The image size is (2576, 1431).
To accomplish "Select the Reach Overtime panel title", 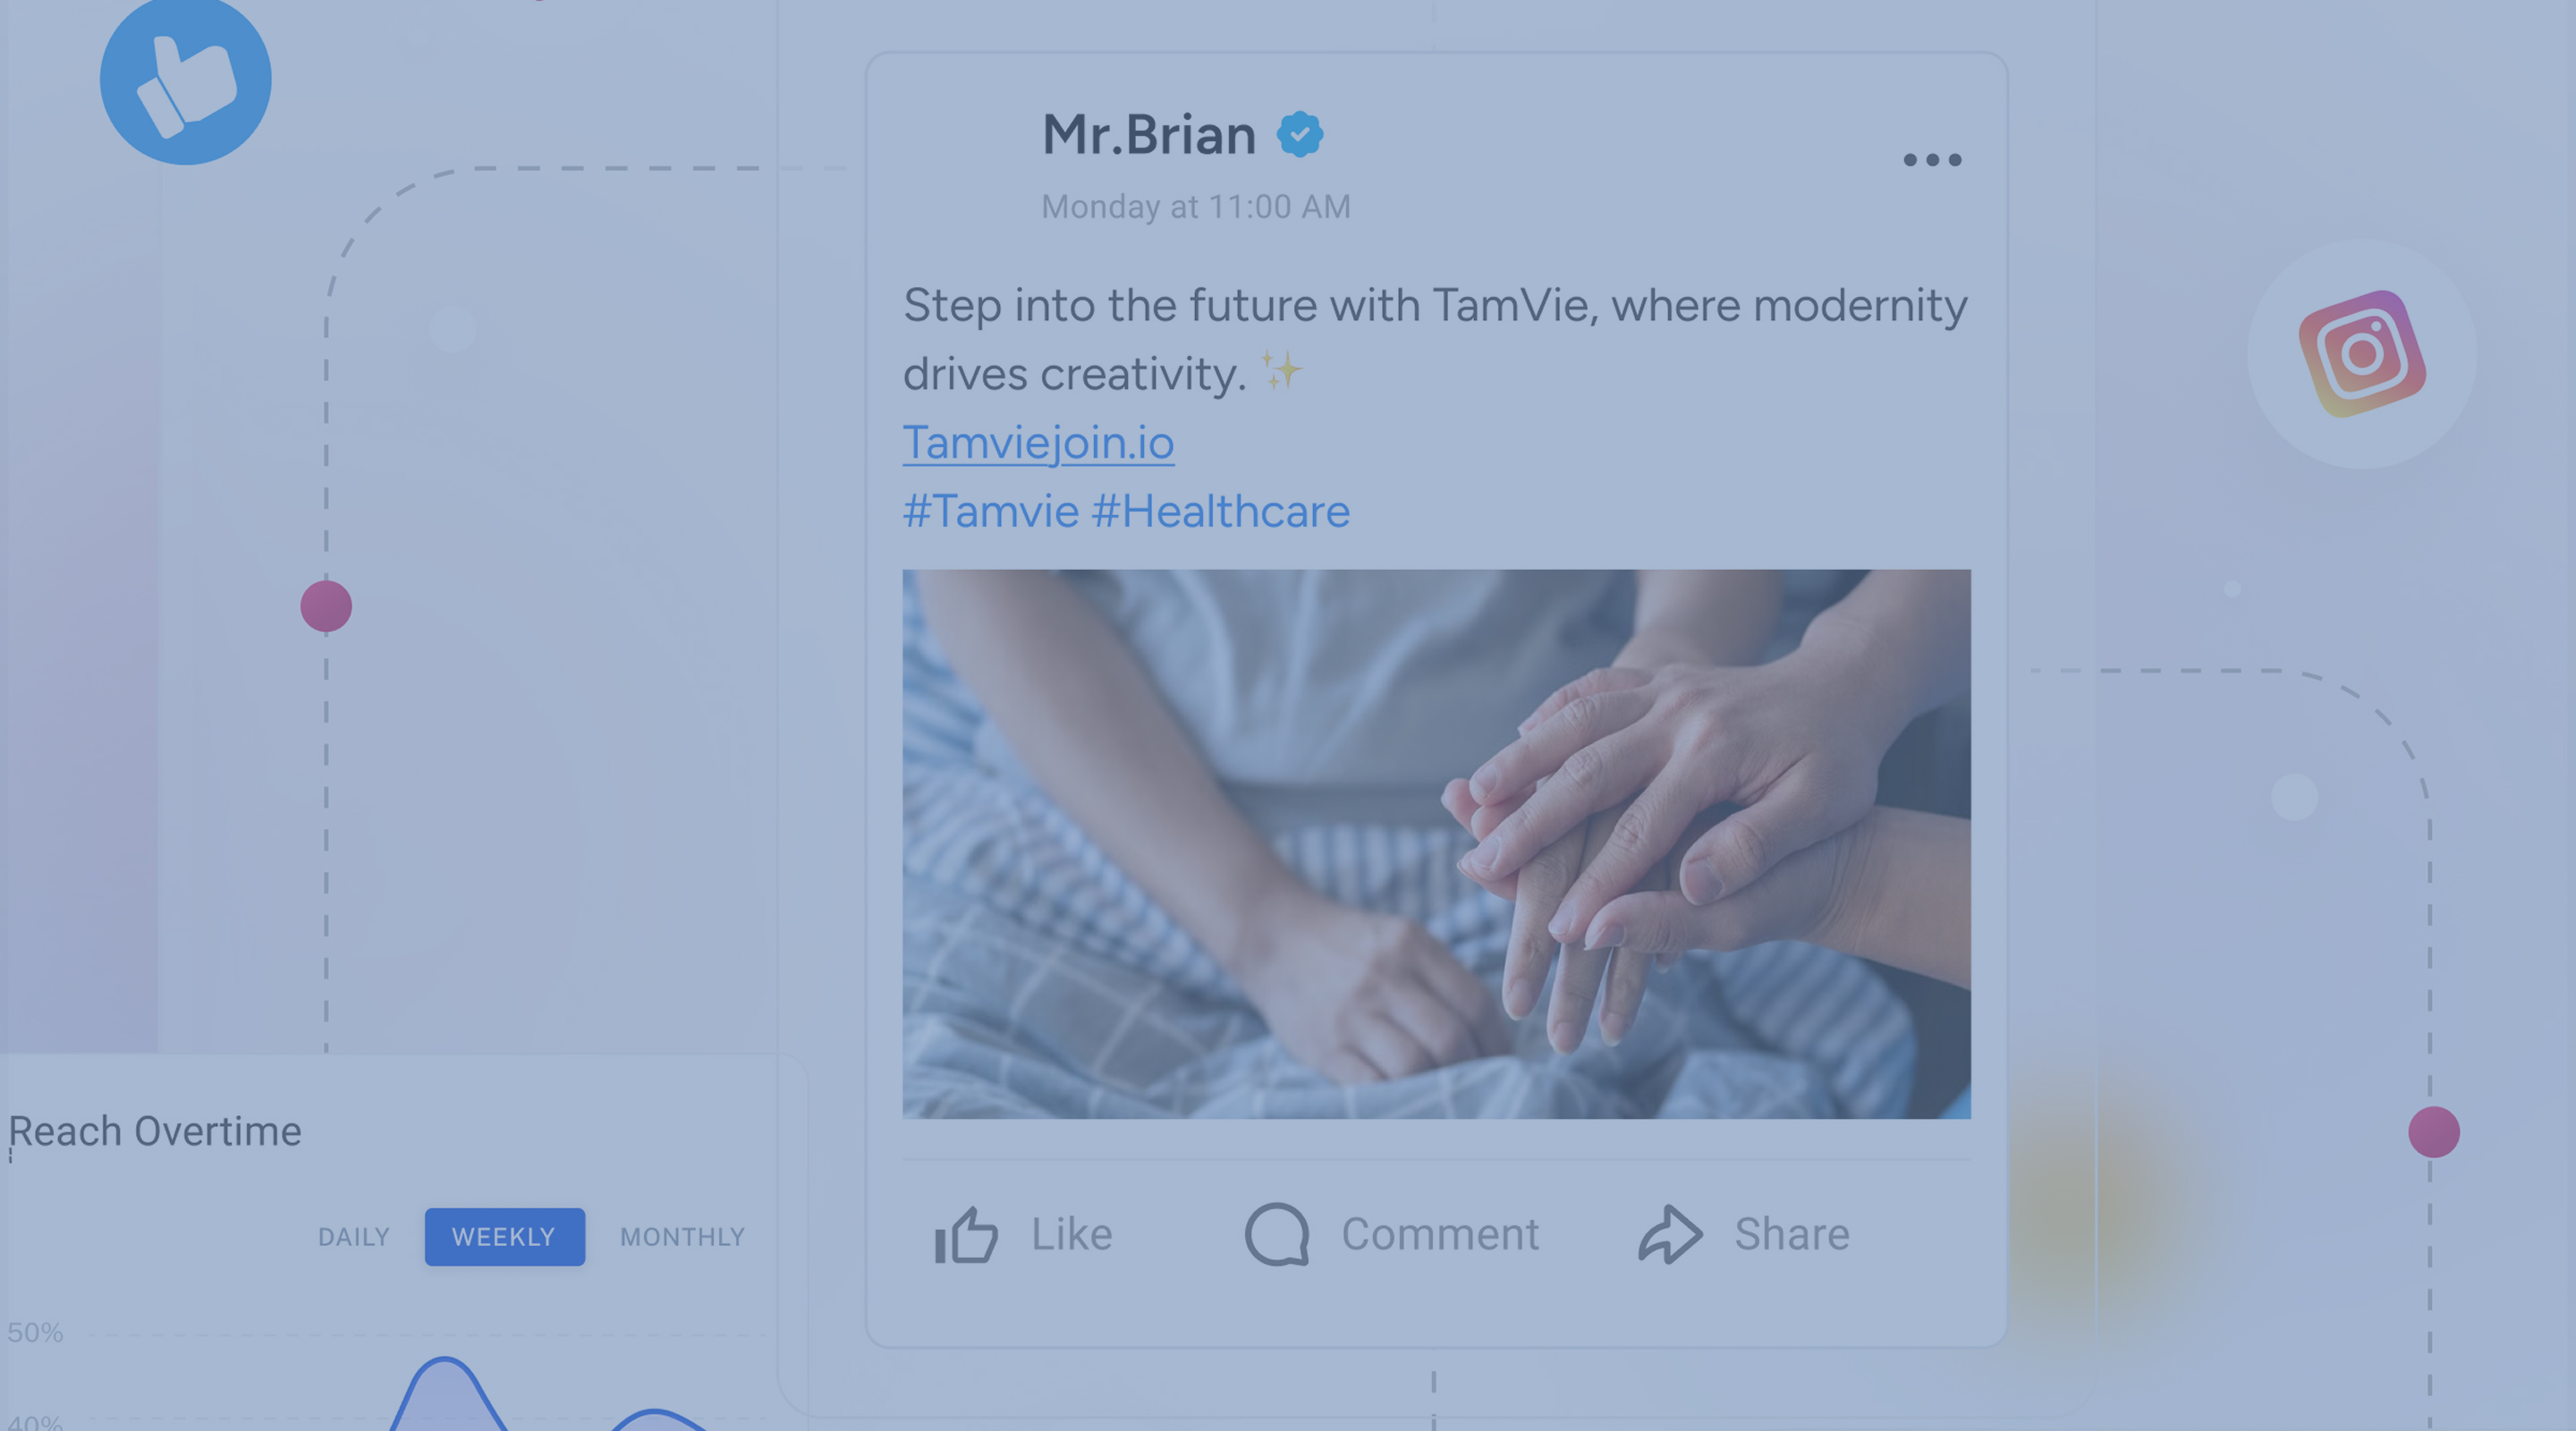I will [154, 1130].
